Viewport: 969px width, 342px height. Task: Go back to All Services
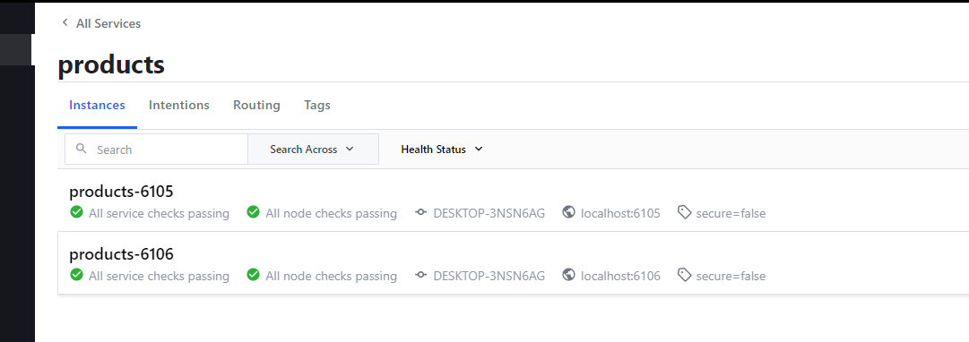[108, 23]
